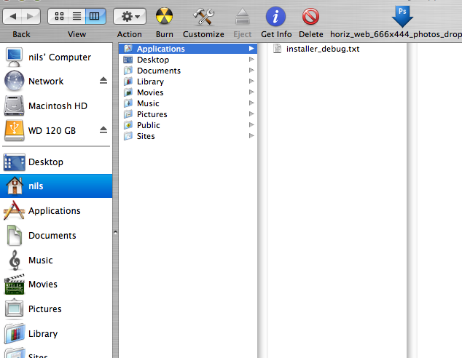
Task: Expand arrow next to Library in column
Action: click(x=251, y=81)
